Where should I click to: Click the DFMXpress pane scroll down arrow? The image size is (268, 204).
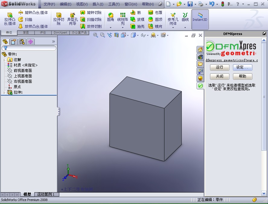[264, 193]
